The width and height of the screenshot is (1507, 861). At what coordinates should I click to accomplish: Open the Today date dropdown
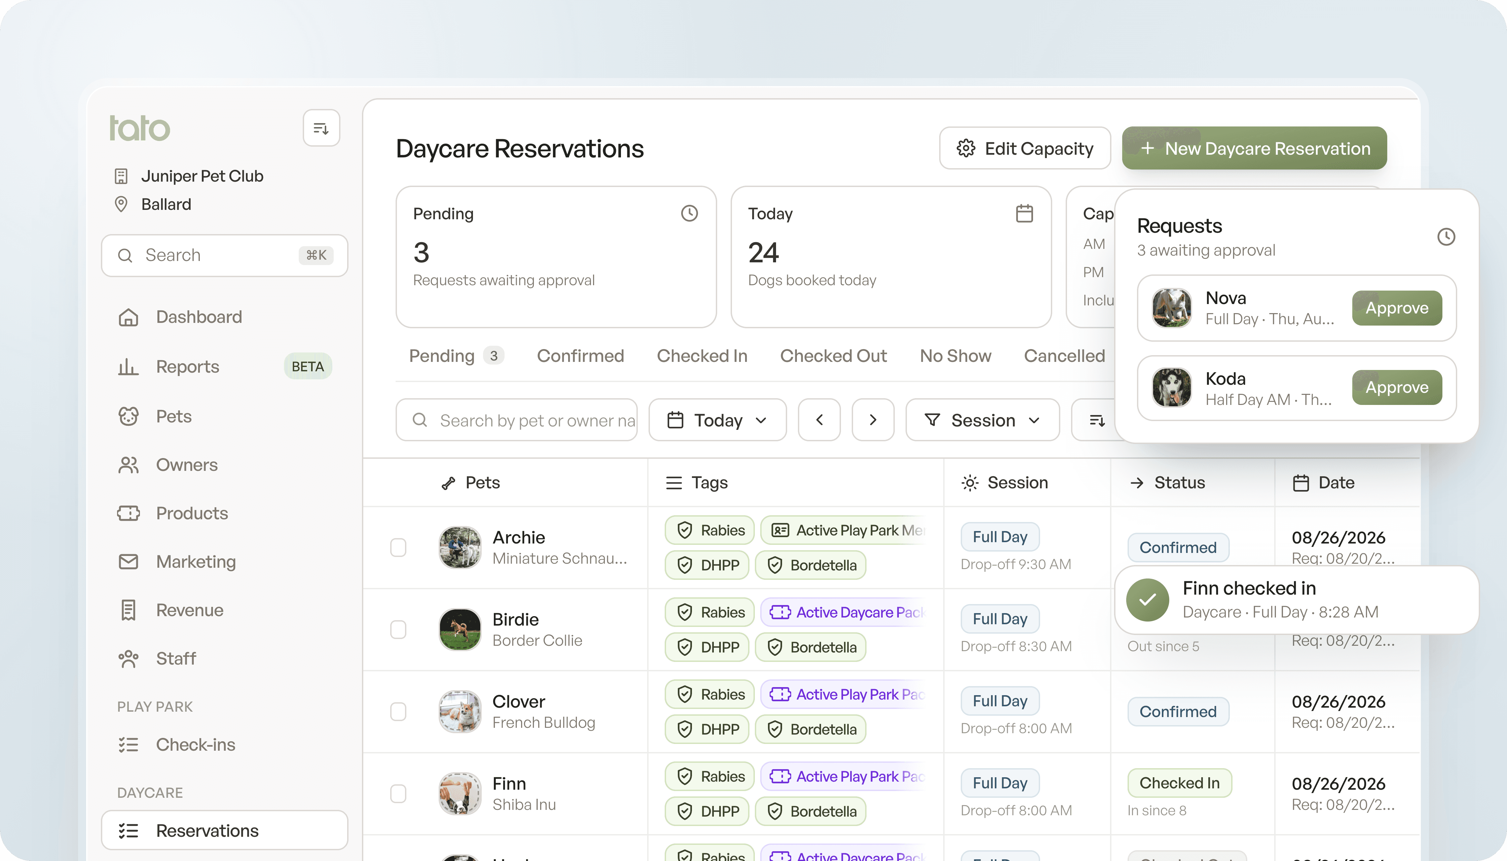tap(718, 420)
